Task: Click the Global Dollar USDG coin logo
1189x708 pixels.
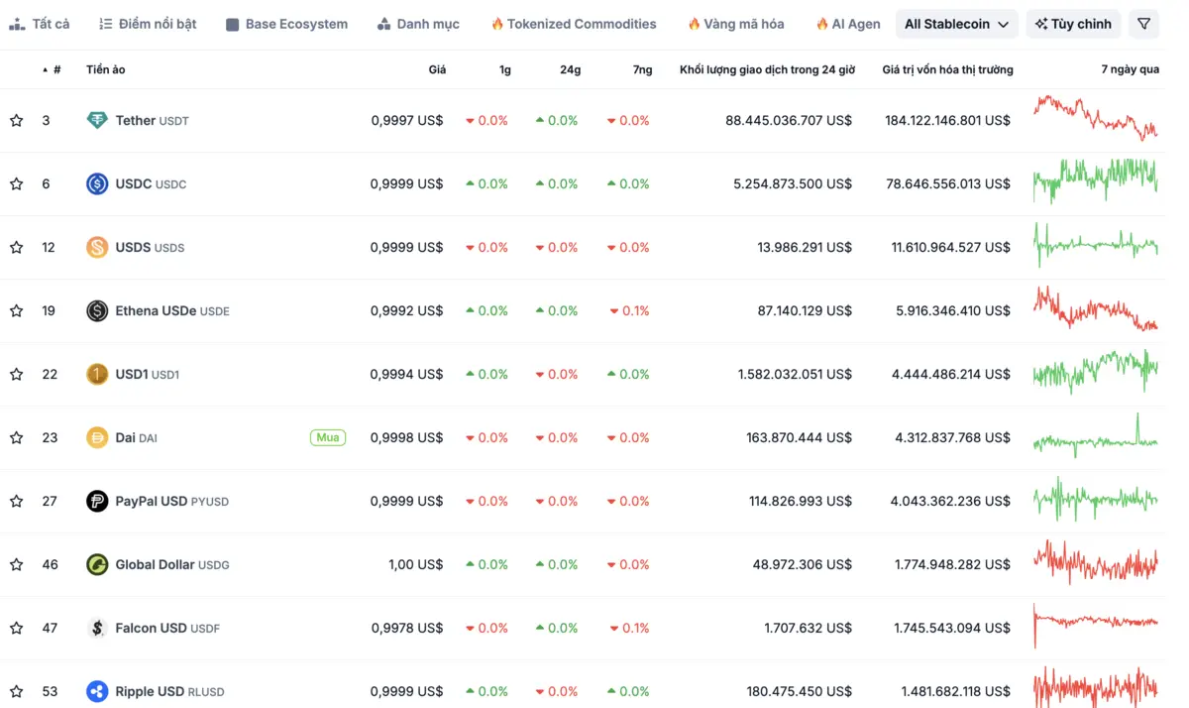Action: (x=96, y=564)
